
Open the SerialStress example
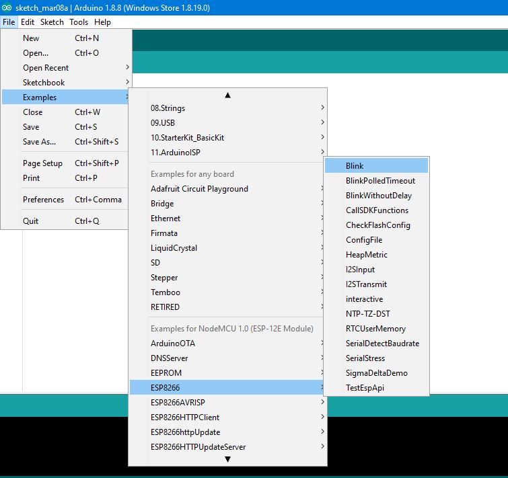click(x=377, y=358)
